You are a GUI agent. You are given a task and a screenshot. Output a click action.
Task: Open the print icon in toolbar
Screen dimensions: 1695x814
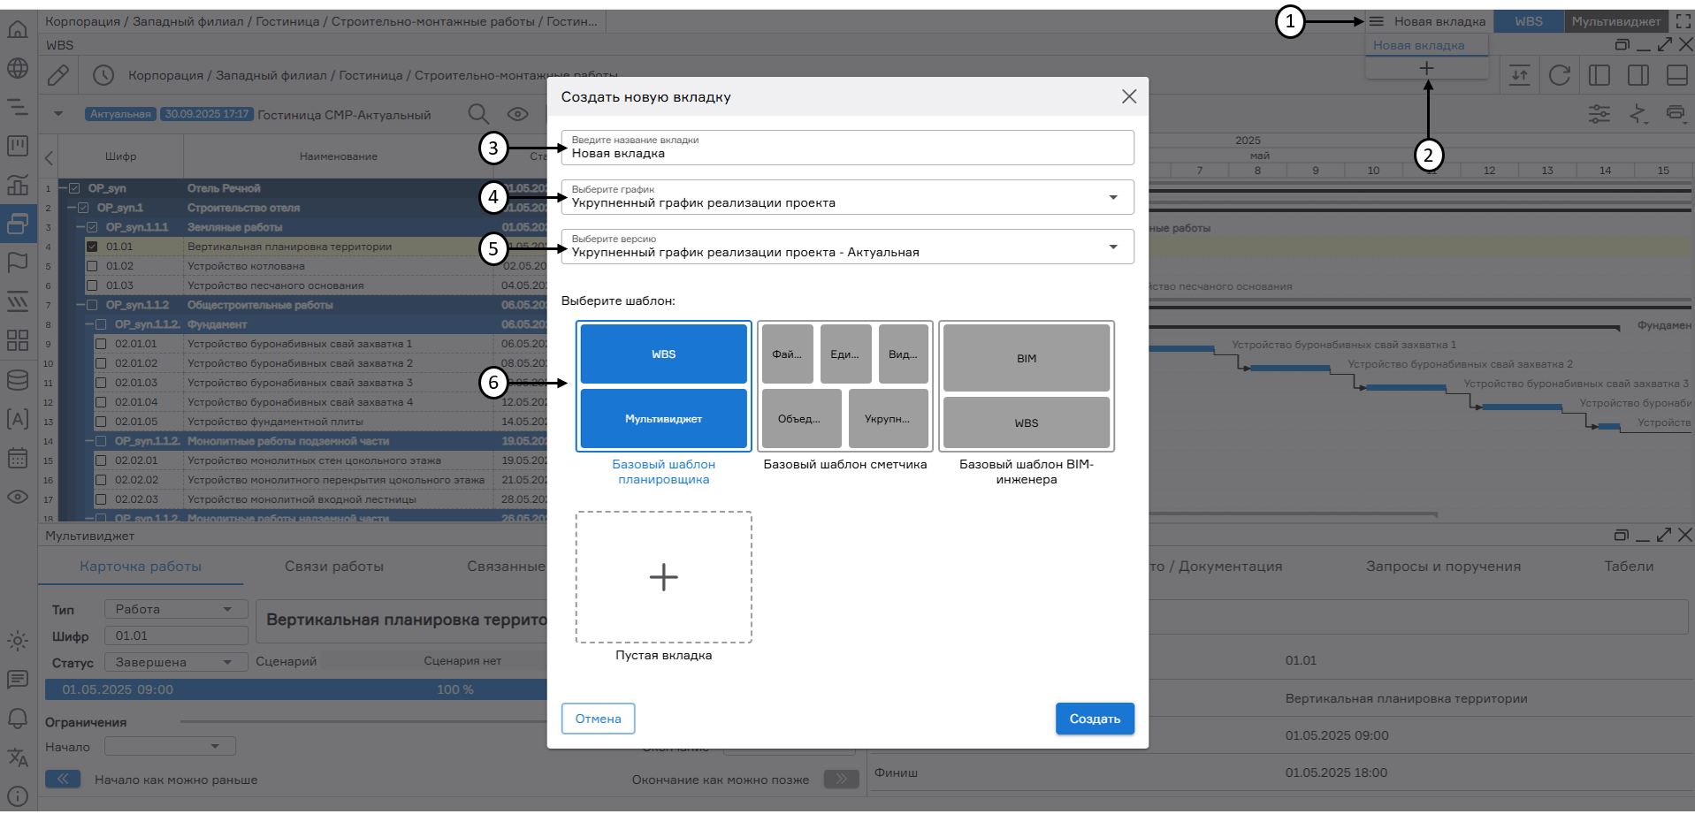point(1676,113)
